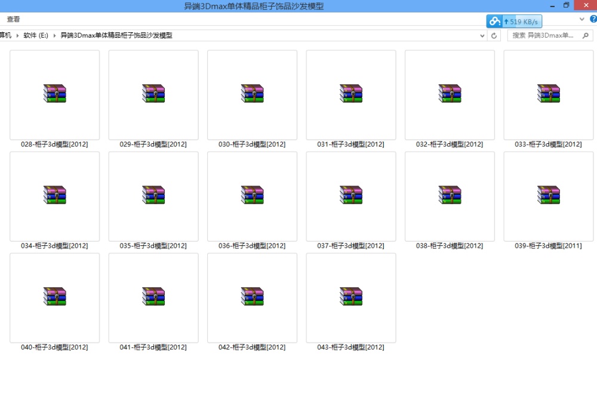Click the help question mark icon
The height and width of the screenshot is (400, 597).
pos(593,19)
